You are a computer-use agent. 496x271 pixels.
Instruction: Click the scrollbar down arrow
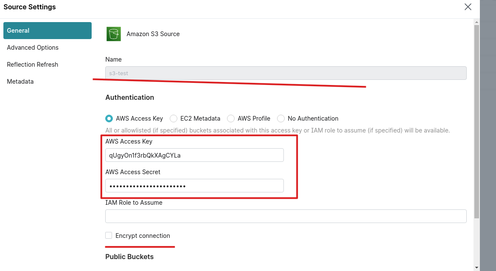[477, 268]
